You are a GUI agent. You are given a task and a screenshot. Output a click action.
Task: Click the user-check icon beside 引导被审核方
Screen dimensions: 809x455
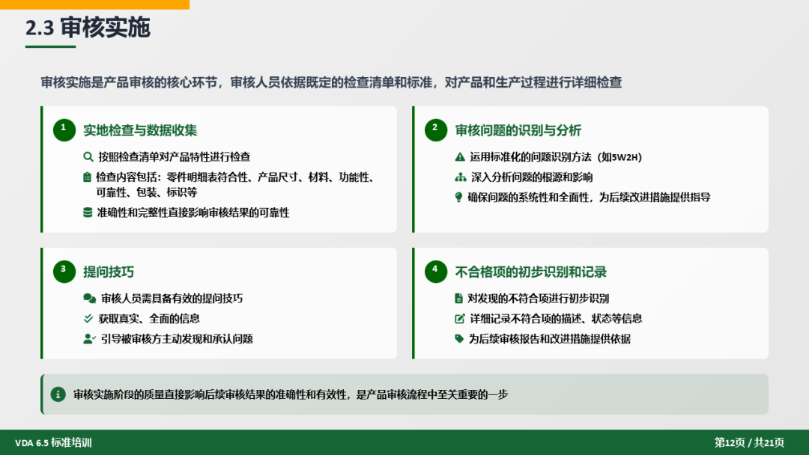pos(89,339)
